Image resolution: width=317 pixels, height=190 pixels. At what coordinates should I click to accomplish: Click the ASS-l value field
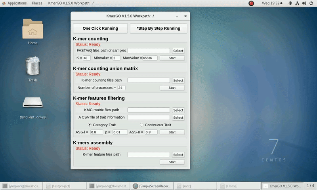pyautogui.click(x=96, y=132)
